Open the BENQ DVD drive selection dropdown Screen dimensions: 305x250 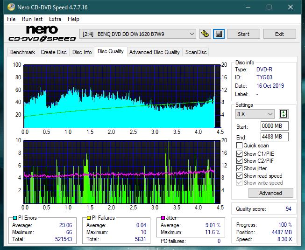(x=138, y=34)
